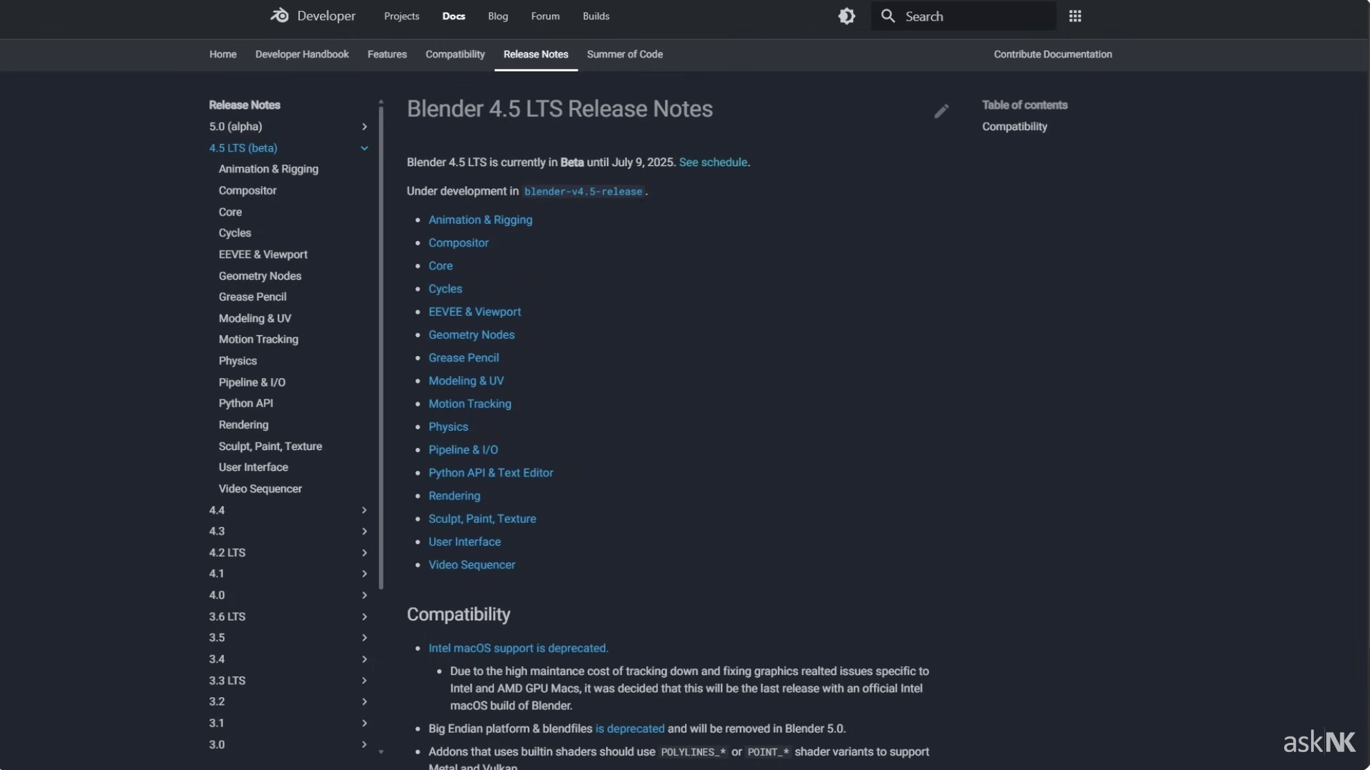
Task: Click the Compositor content link
Action: pyautogui.click(x=459, y=242)
